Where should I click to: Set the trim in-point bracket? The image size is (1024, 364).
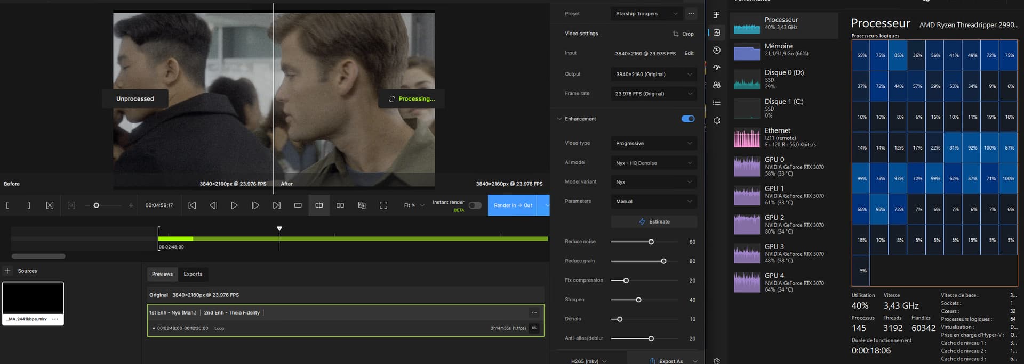[7, 205]
